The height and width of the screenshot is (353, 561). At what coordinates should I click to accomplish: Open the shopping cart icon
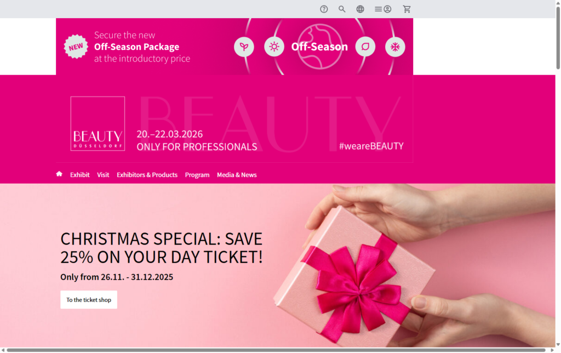pyautogui.click(x=407, y=9)
